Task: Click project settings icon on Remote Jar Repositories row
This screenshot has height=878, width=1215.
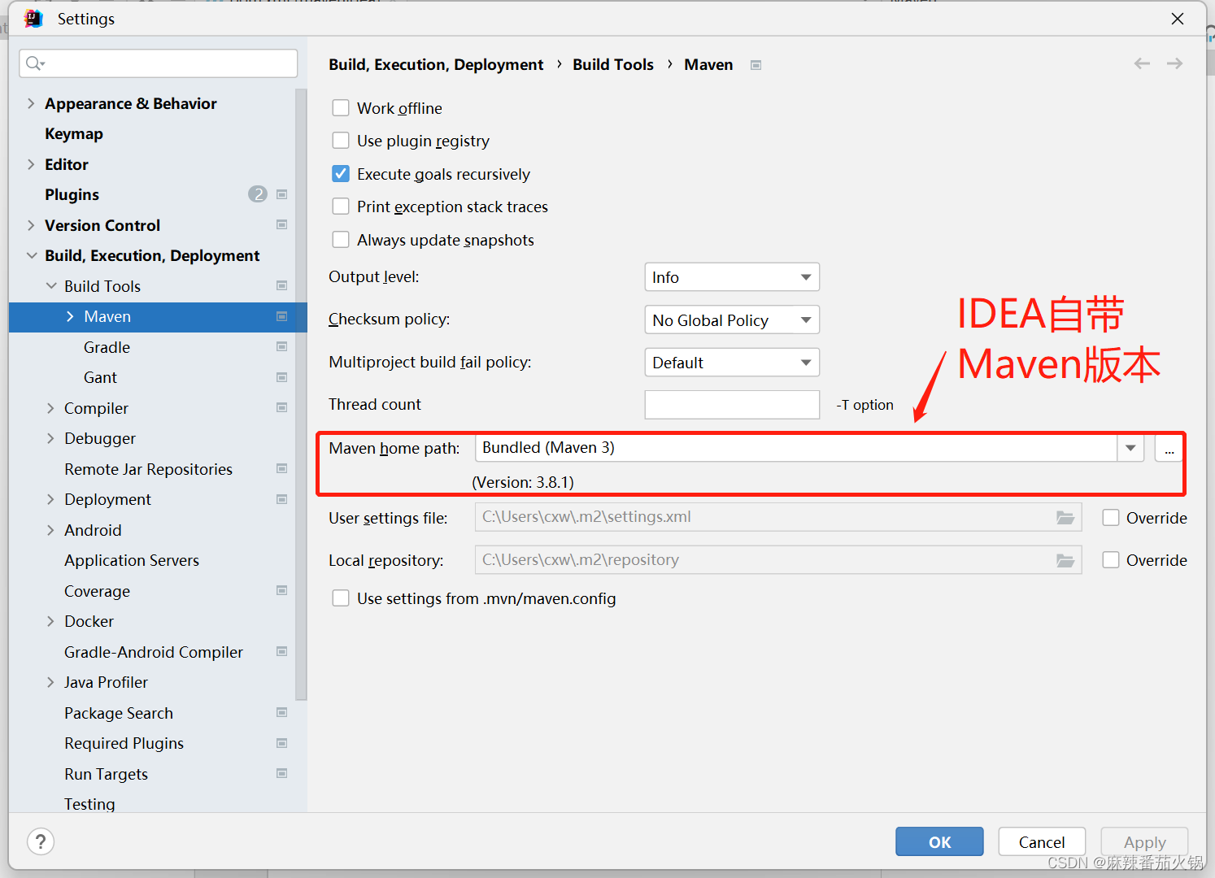Action: [282, 468]
